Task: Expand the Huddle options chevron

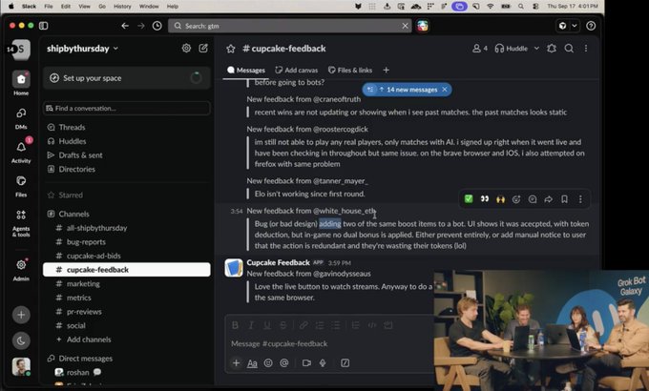Action: [x=536, y=49]
